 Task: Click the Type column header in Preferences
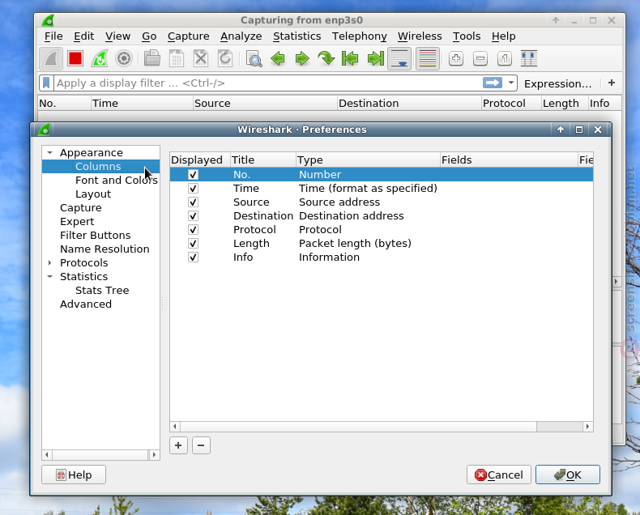(368, 160)
